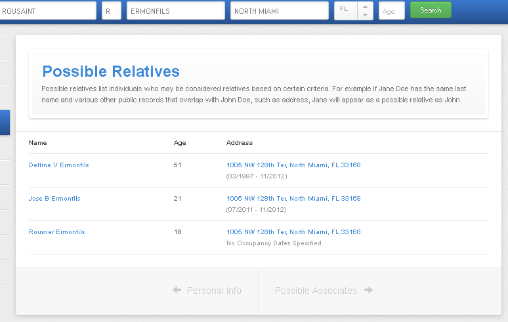This screenshot has height=322, width=508.
Task: Click into the Age input field
Action: tap(391, 10)
